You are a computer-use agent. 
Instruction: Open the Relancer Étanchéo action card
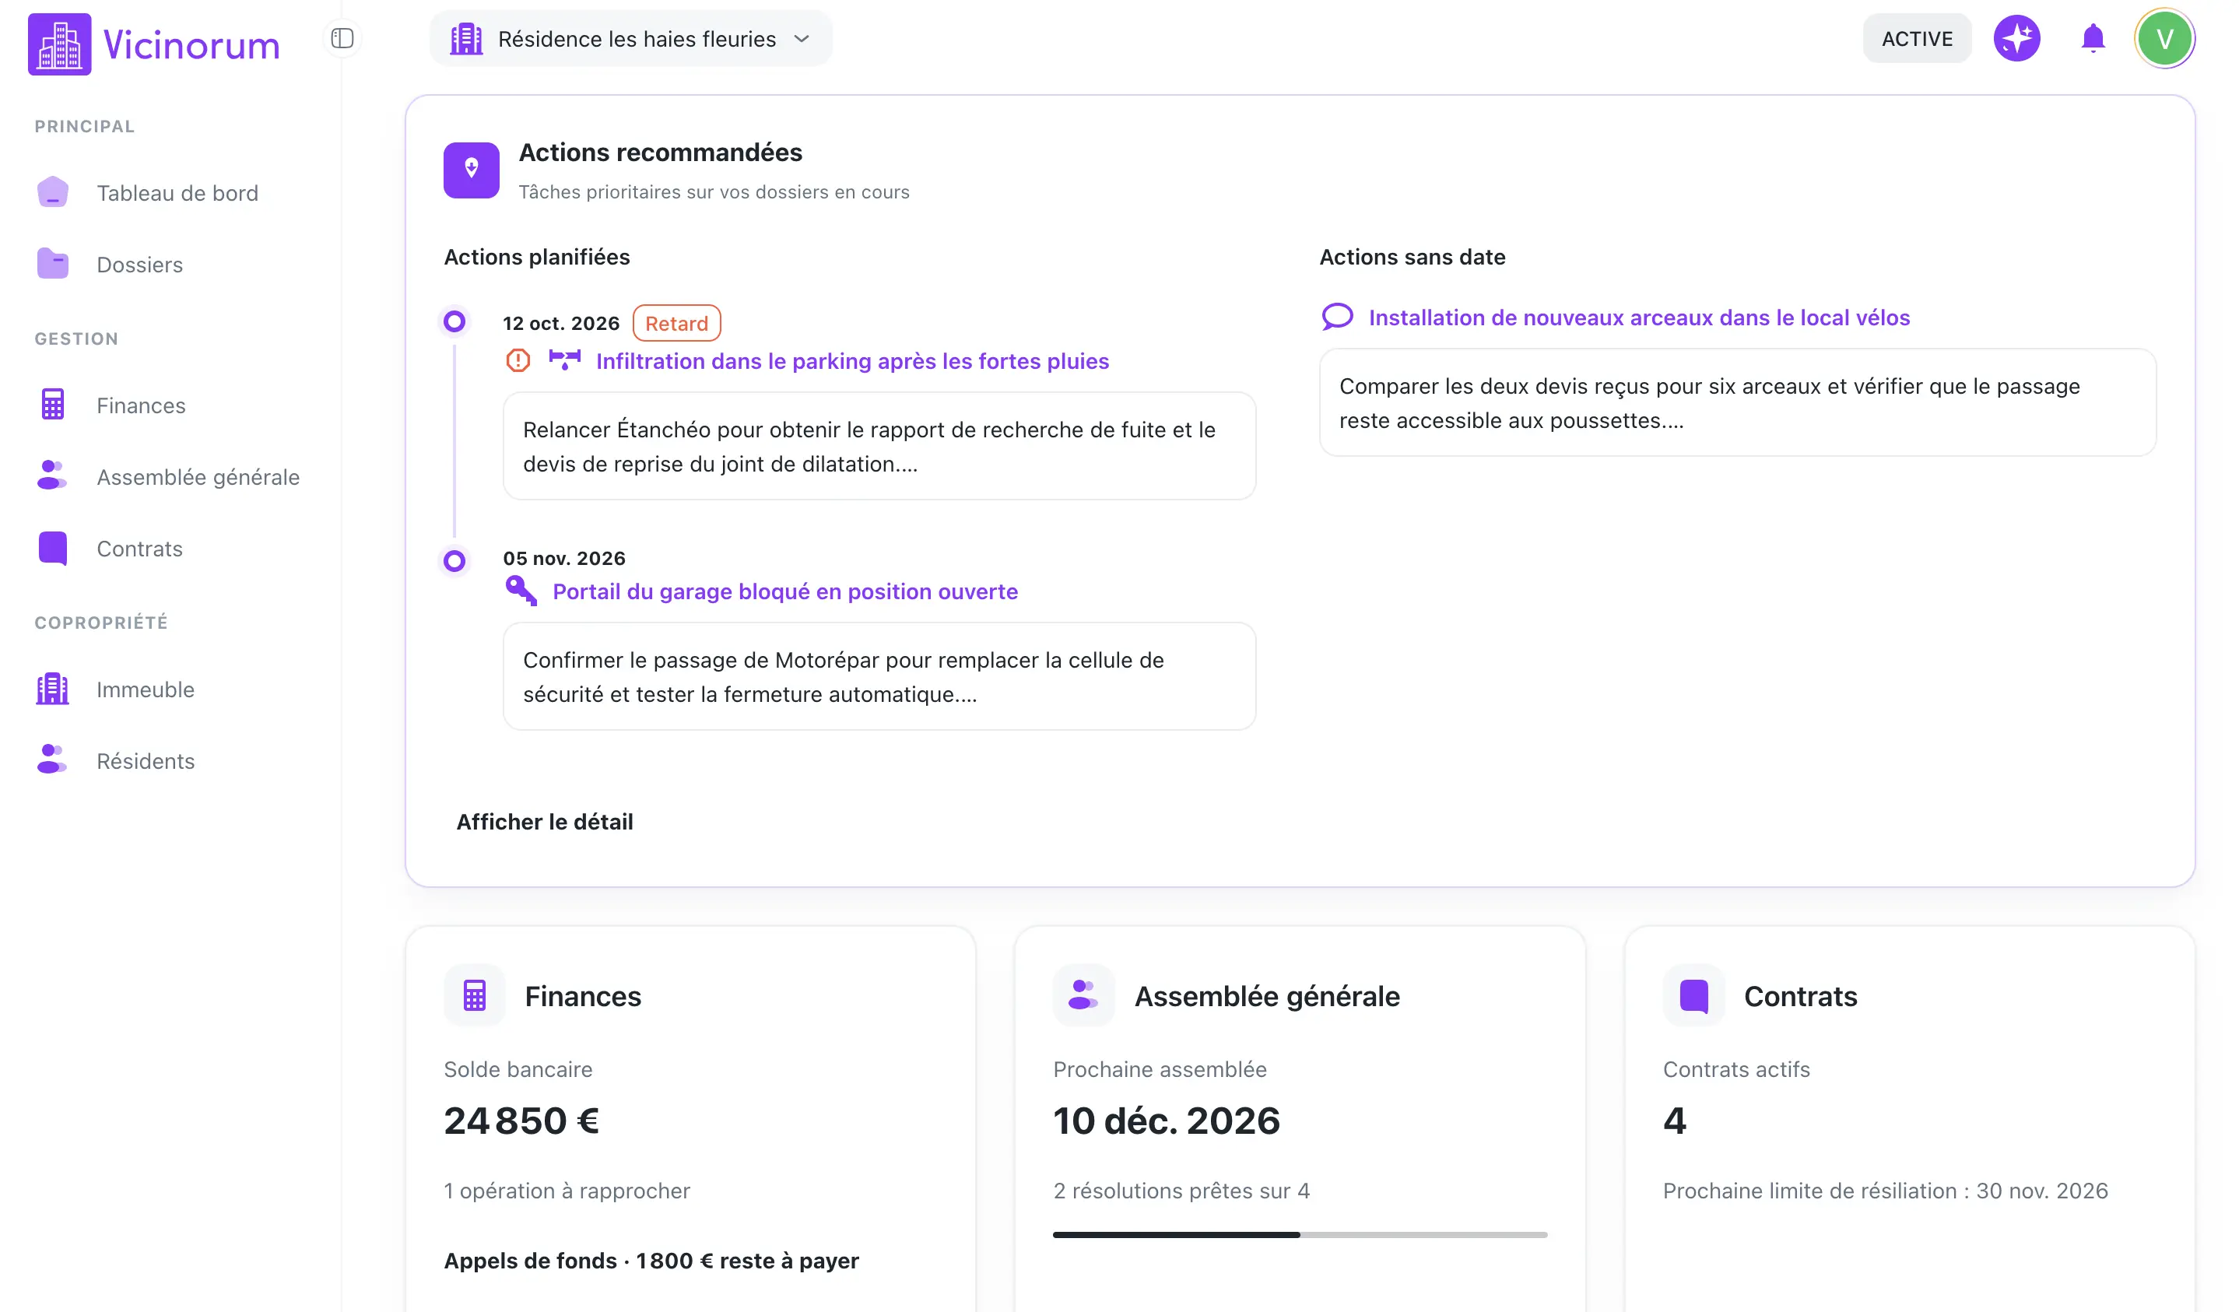[879, 446]
